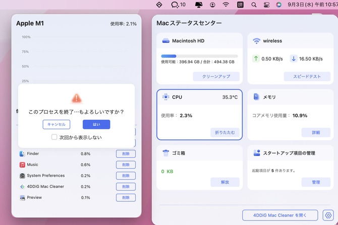Viewport: 338px width, 225px height.
Task: Click the menu bar date and time
Action: [x=313, y=5]
